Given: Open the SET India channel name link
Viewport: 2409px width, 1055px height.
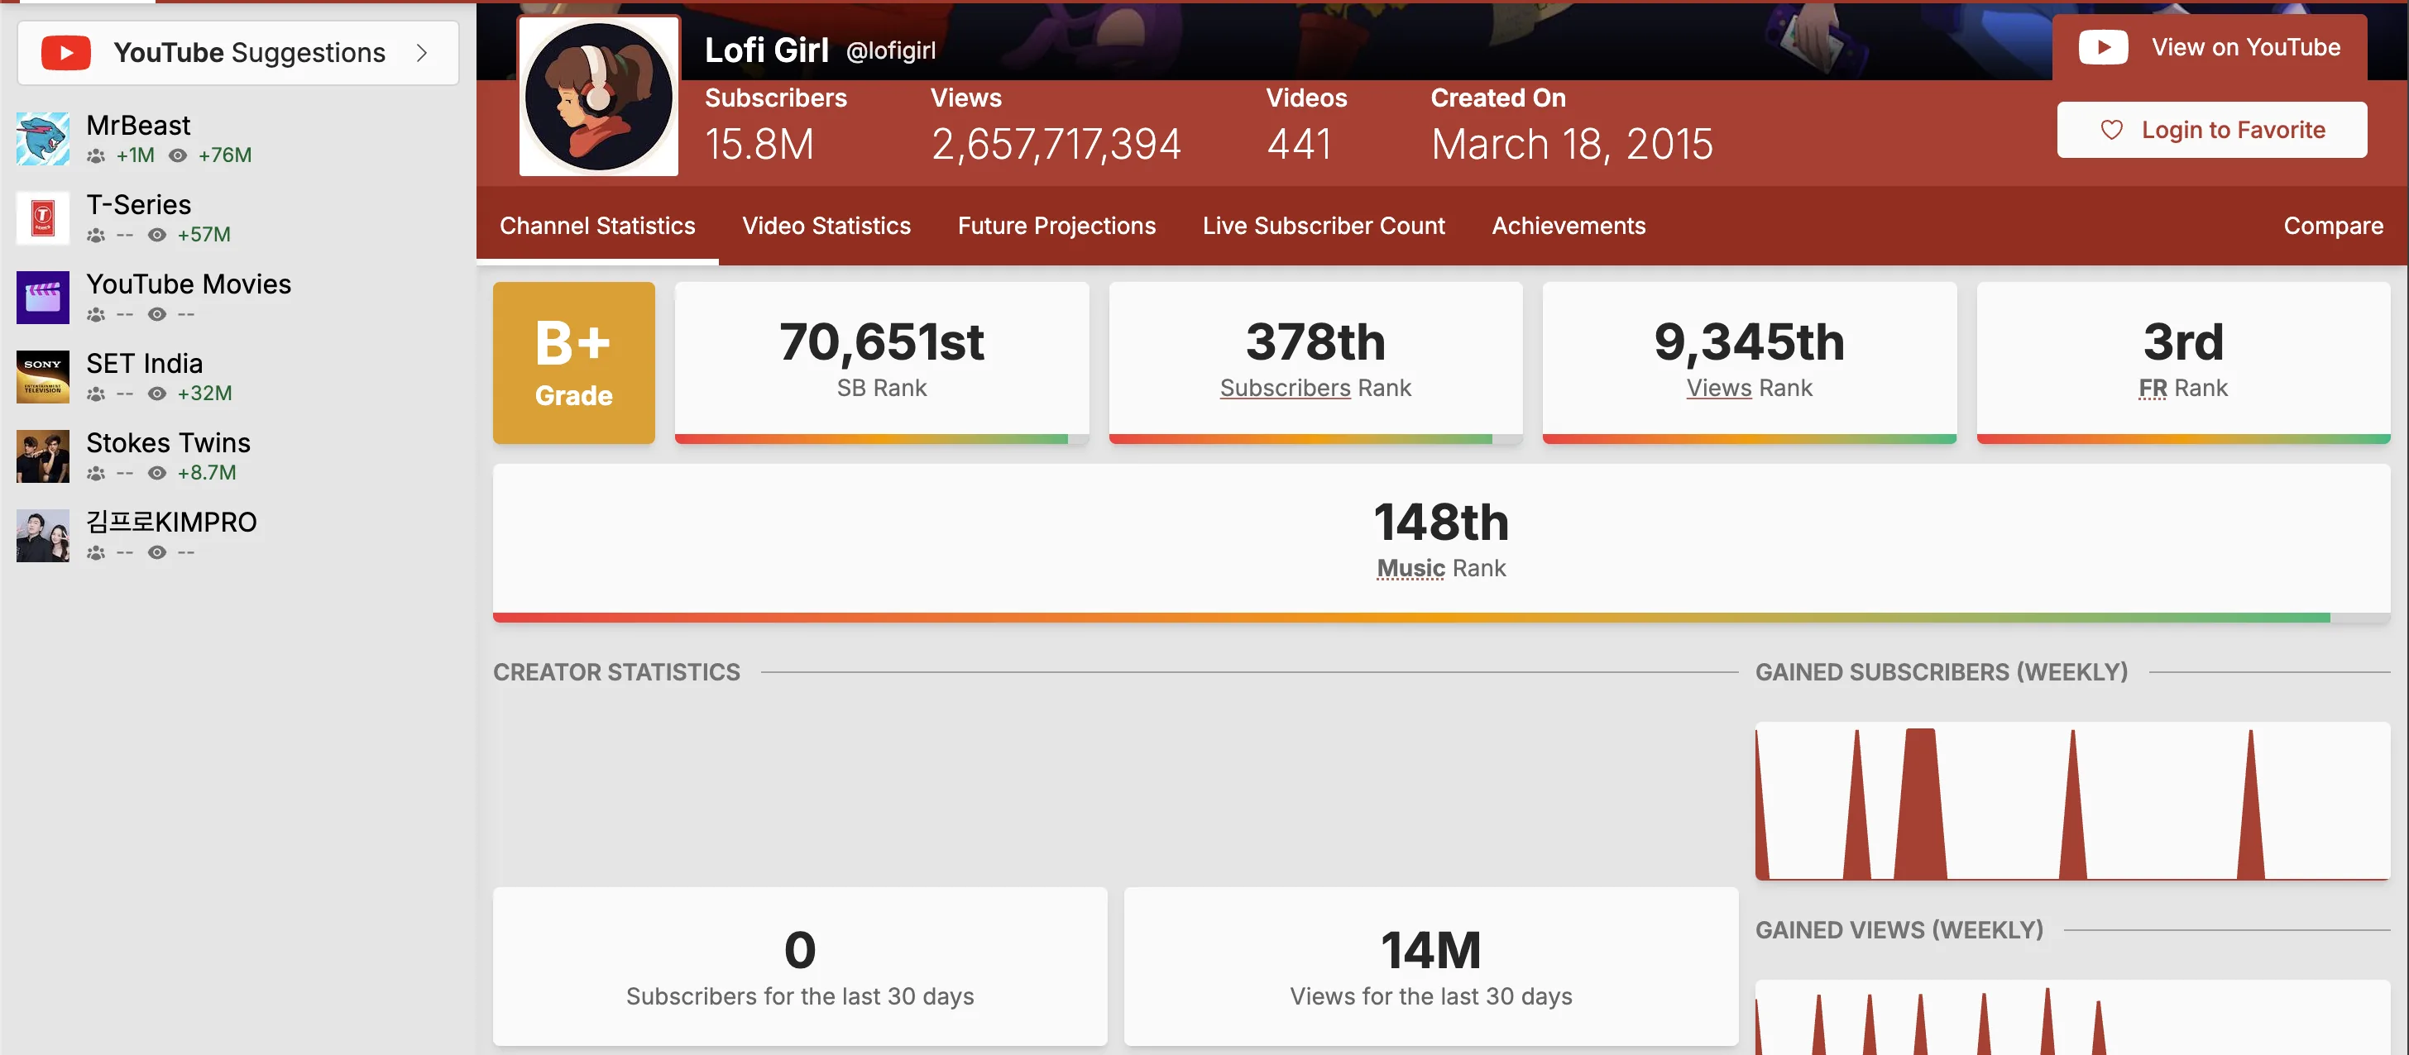Looking at the screenshot, I should point(144,364).
